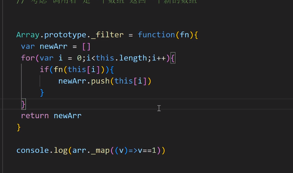This screenshot has width=293, height=173.
Task: Click 'arr' in the console.log line
Action: tap(80, 151)
